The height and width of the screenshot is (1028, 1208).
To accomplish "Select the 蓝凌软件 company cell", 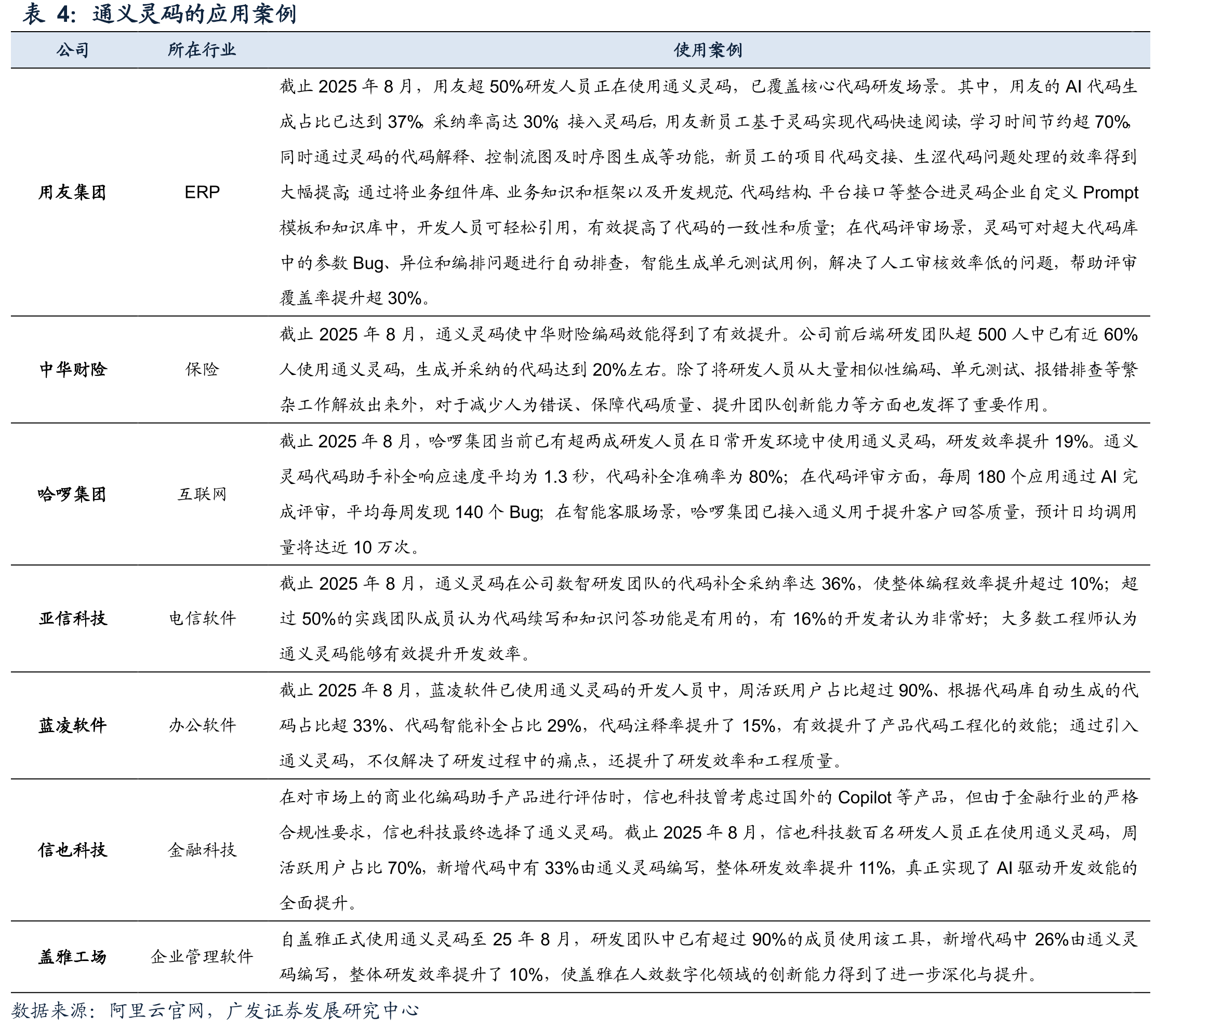I will click(x=73, y=726).
